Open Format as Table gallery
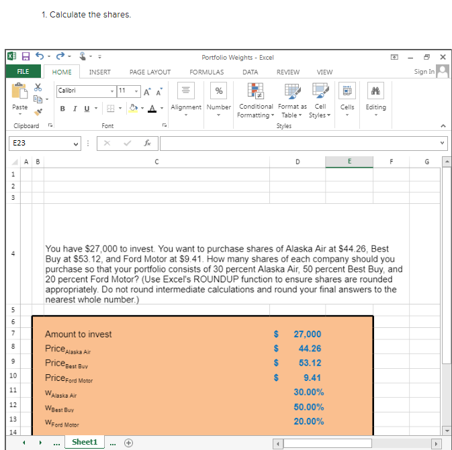 point(292,101)
